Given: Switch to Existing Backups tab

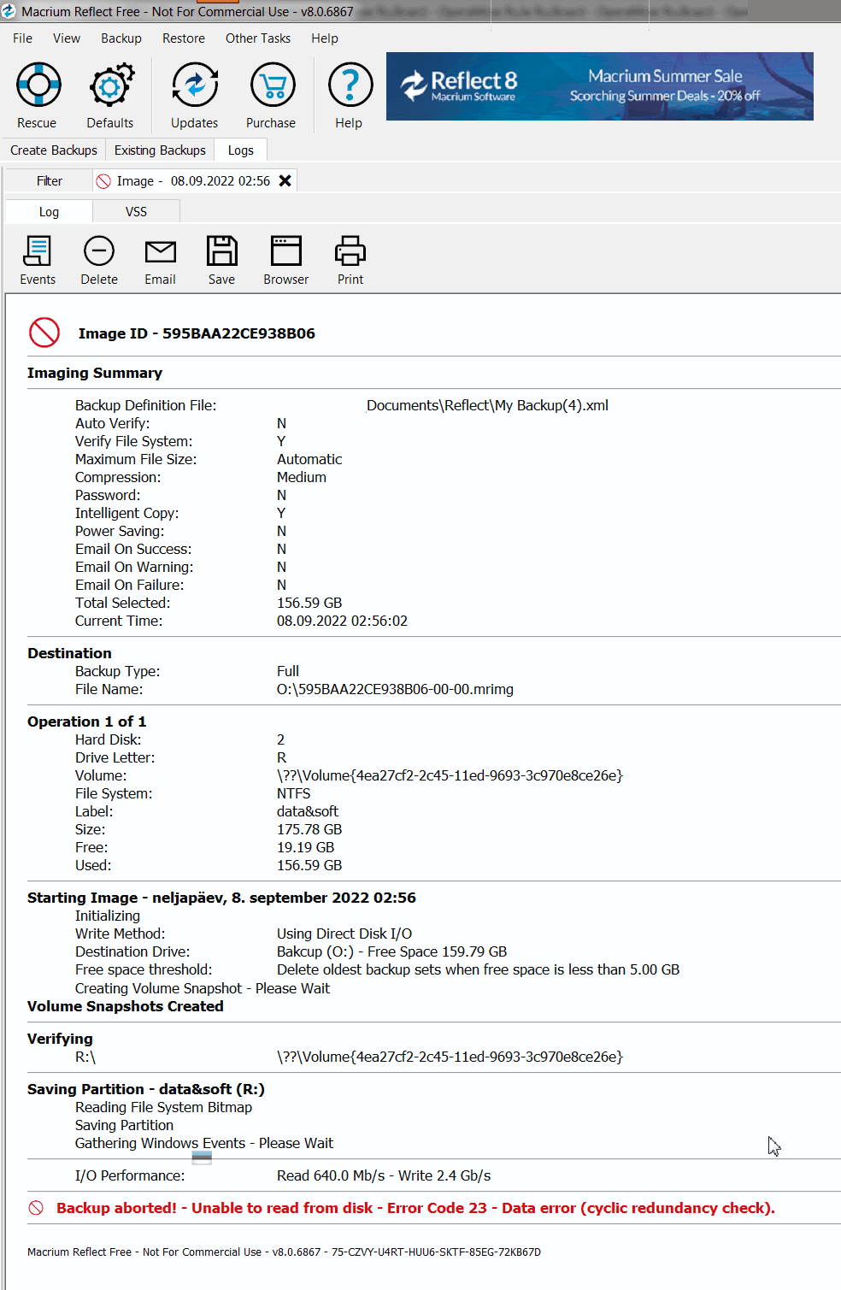Looking at the screenshot, I should [160, 150].
